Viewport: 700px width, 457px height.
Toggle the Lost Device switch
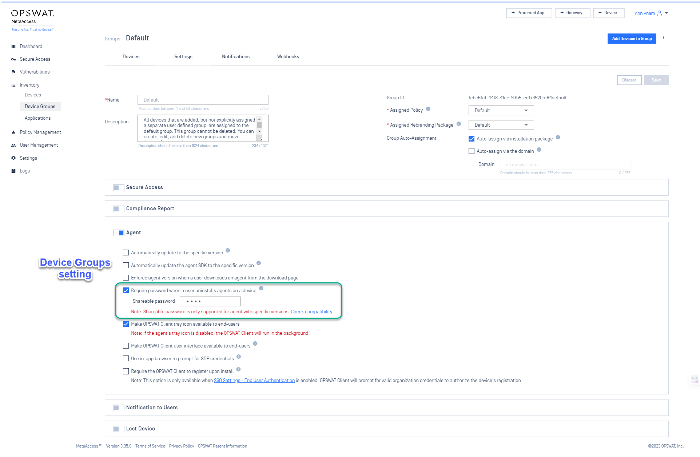point(119,429)
